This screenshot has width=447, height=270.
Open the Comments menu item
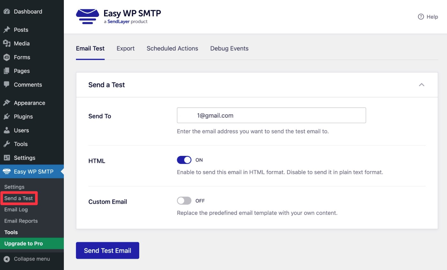coord(32,84)
